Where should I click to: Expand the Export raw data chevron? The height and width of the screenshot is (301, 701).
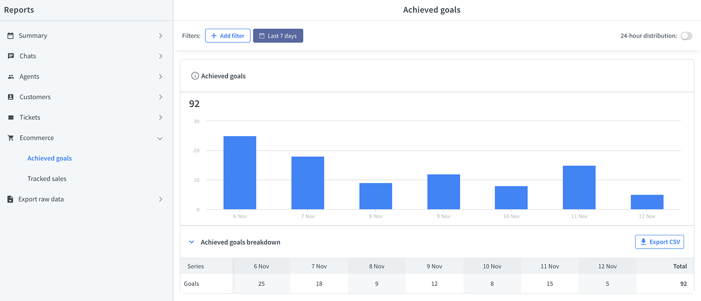(161, 199)
